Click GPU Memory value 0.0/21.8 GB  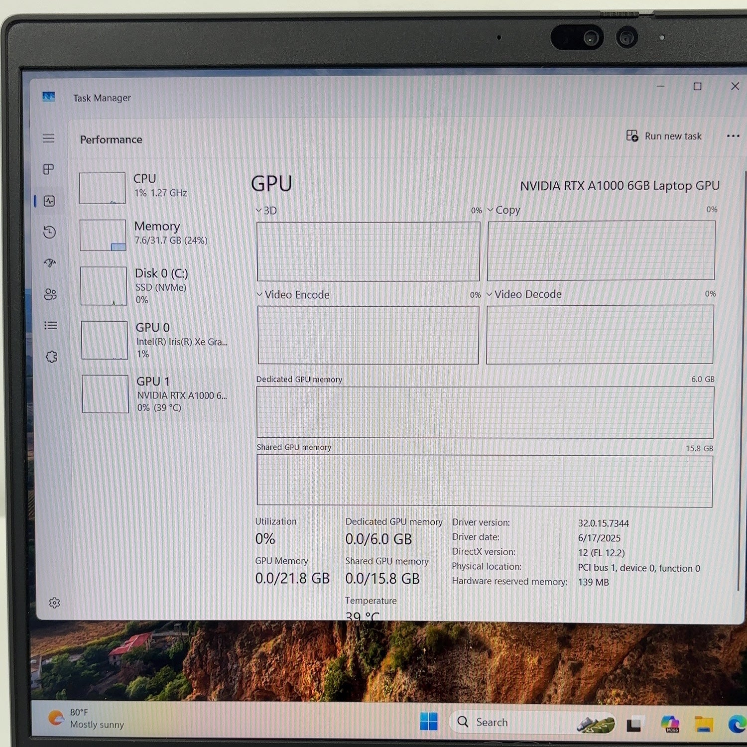pos(292,578)
